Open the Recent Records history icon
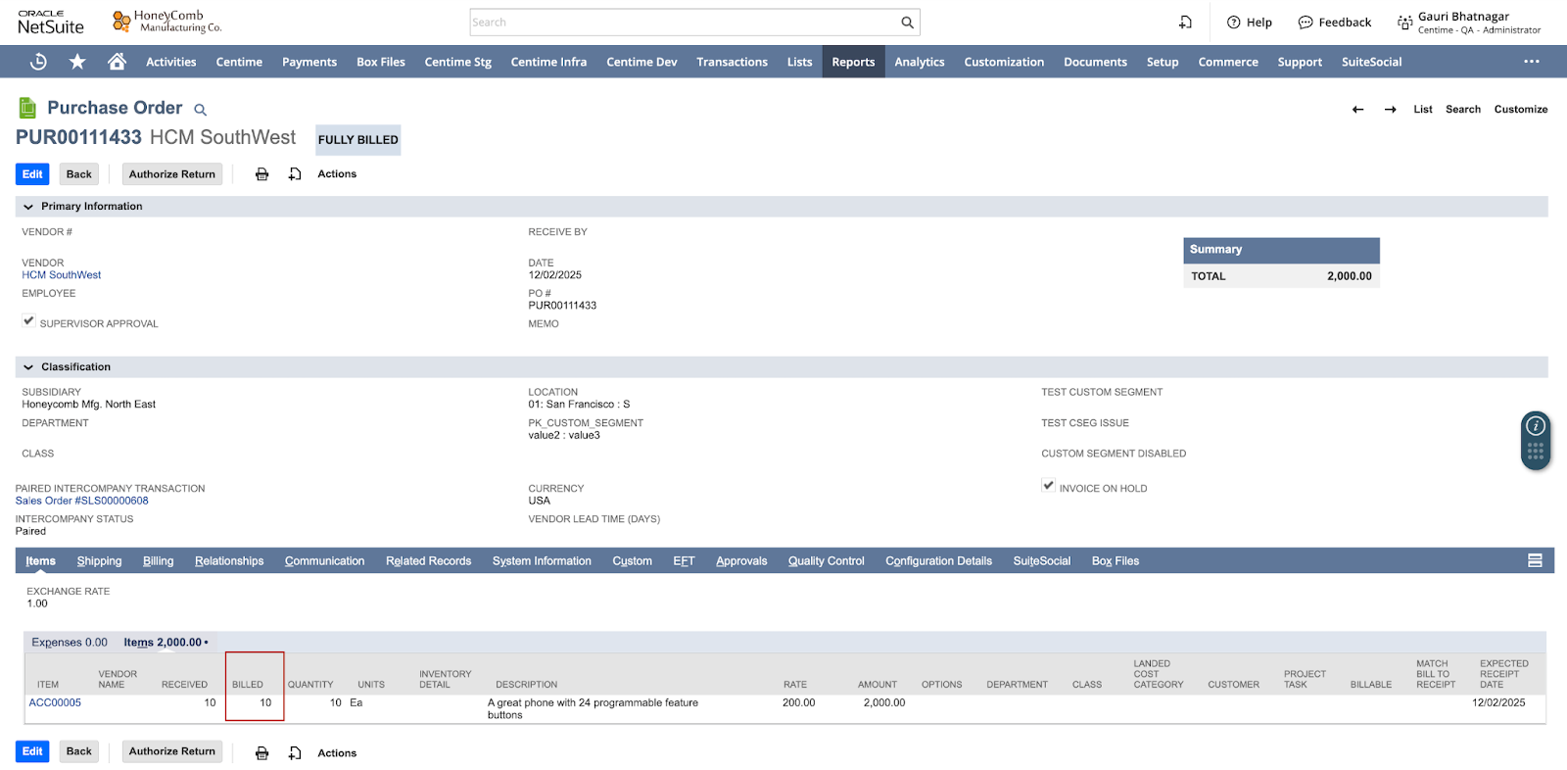The height and width of the screenshot is (770, 1567). click(38, 62)
